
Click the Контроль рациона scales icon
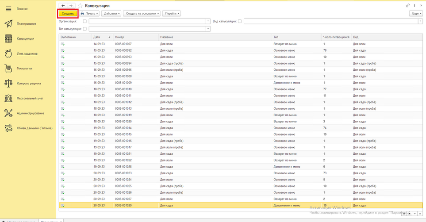[x=8, y=83]
